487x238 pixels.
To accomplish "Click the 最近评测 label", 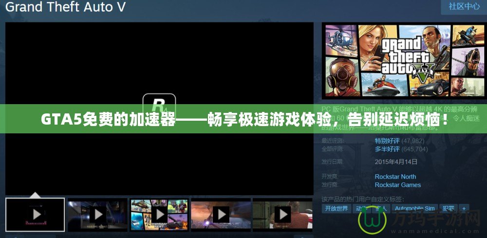I will pyautogui.click(x=333, y=141).
